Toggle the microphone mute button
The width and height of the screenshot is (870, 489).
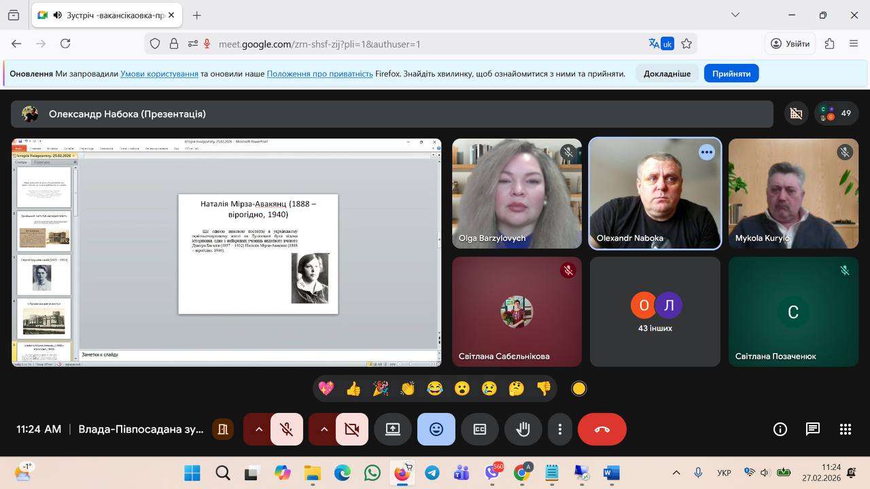tap(287, 429)
